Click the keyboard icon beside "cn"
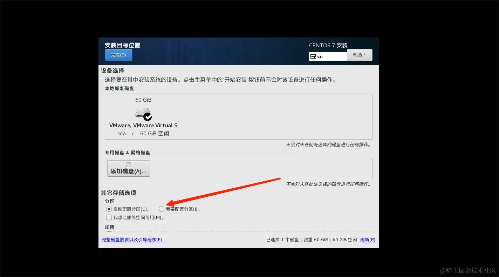Image resolution: width=499 pixels, height=277 pixels. click(313, 56)
